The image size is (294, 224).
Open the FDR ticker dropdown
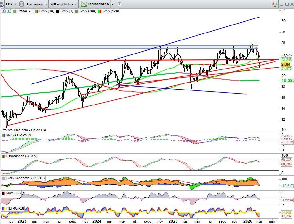11,4
